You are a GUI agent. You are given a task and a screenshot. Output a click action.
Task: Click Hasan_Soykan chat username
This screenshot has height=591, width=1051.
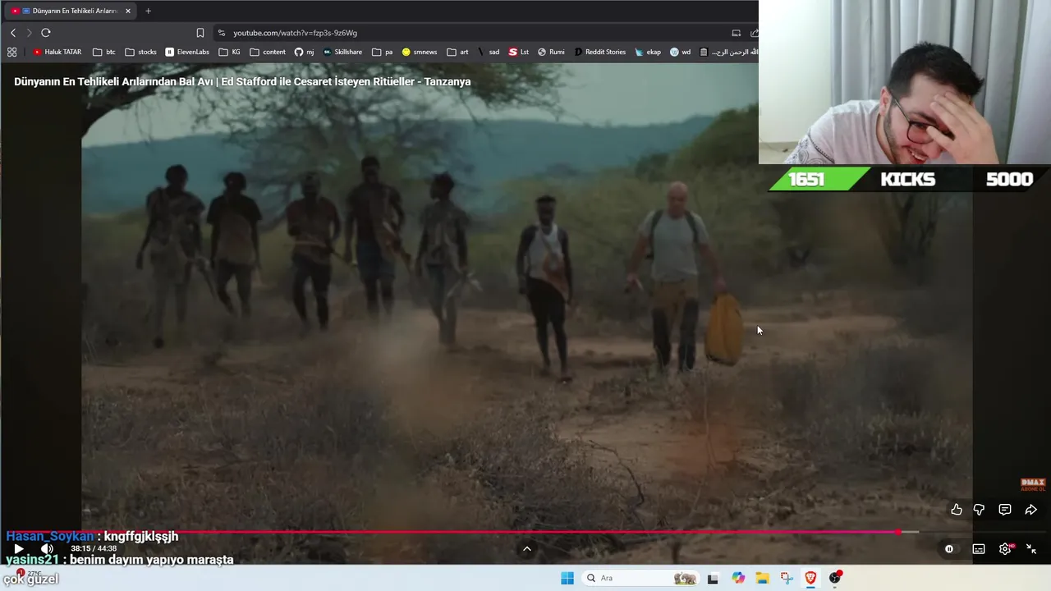click(x=50, y=536)
